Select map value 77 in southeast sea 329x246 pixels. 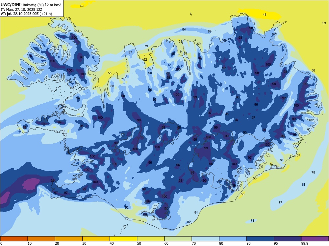click(280, 202)
